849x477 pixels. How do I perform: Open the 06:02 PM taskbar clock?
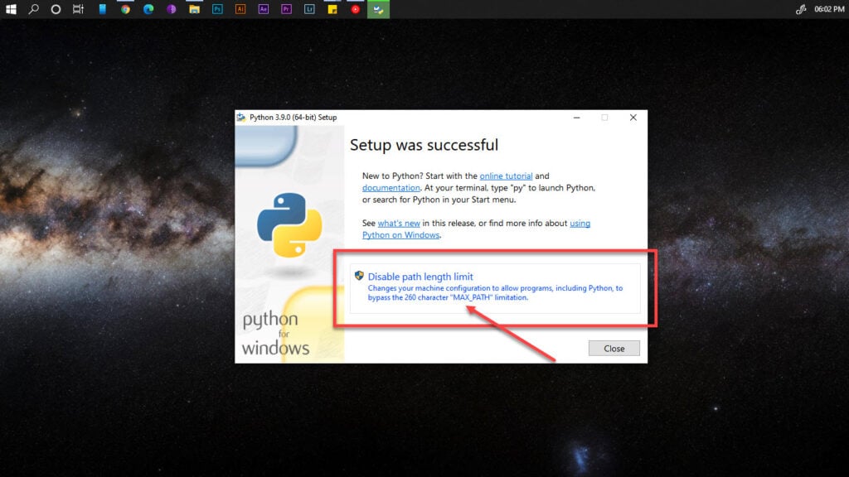coord(829,9)
